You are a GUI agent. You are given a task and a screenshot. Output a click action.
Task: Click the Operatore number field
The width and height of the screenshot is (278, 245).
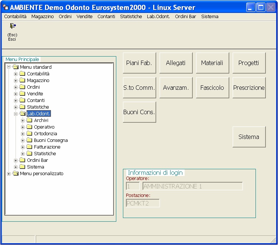(133, 186)
